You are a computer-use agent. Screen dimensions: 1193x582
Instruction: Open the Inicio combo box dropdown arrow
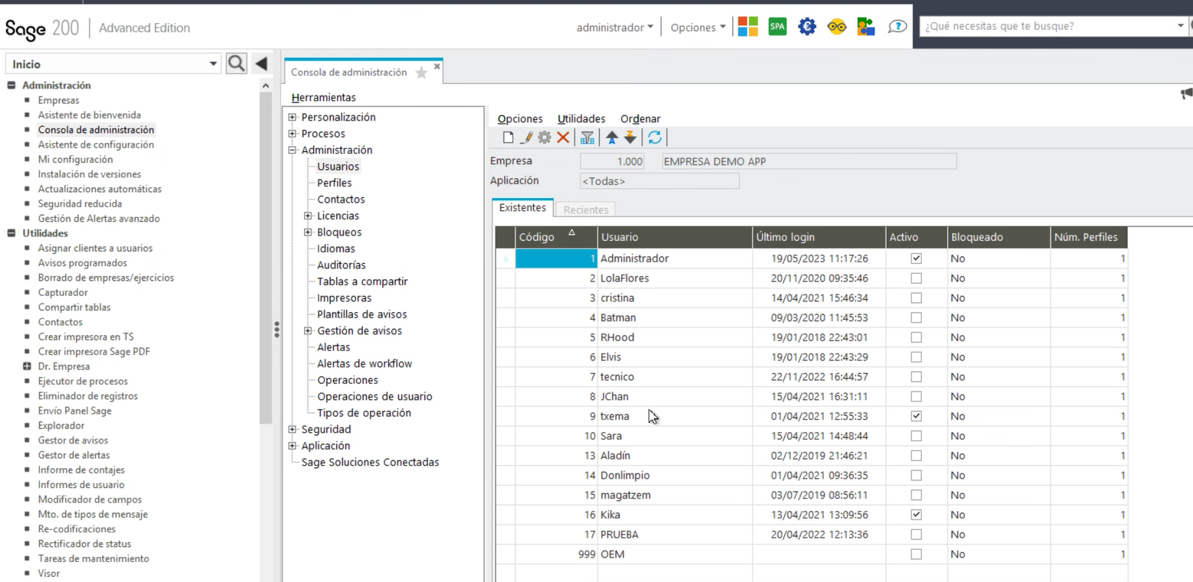(x=214, y=64)
